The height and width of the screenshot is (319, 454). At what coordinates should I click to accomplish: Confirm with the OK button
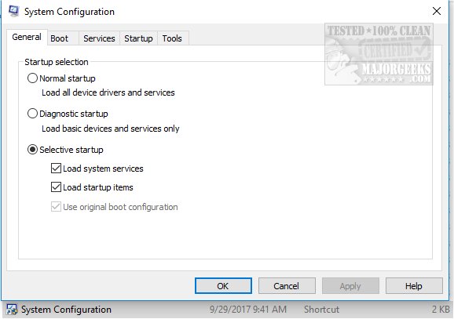(223, 286)
